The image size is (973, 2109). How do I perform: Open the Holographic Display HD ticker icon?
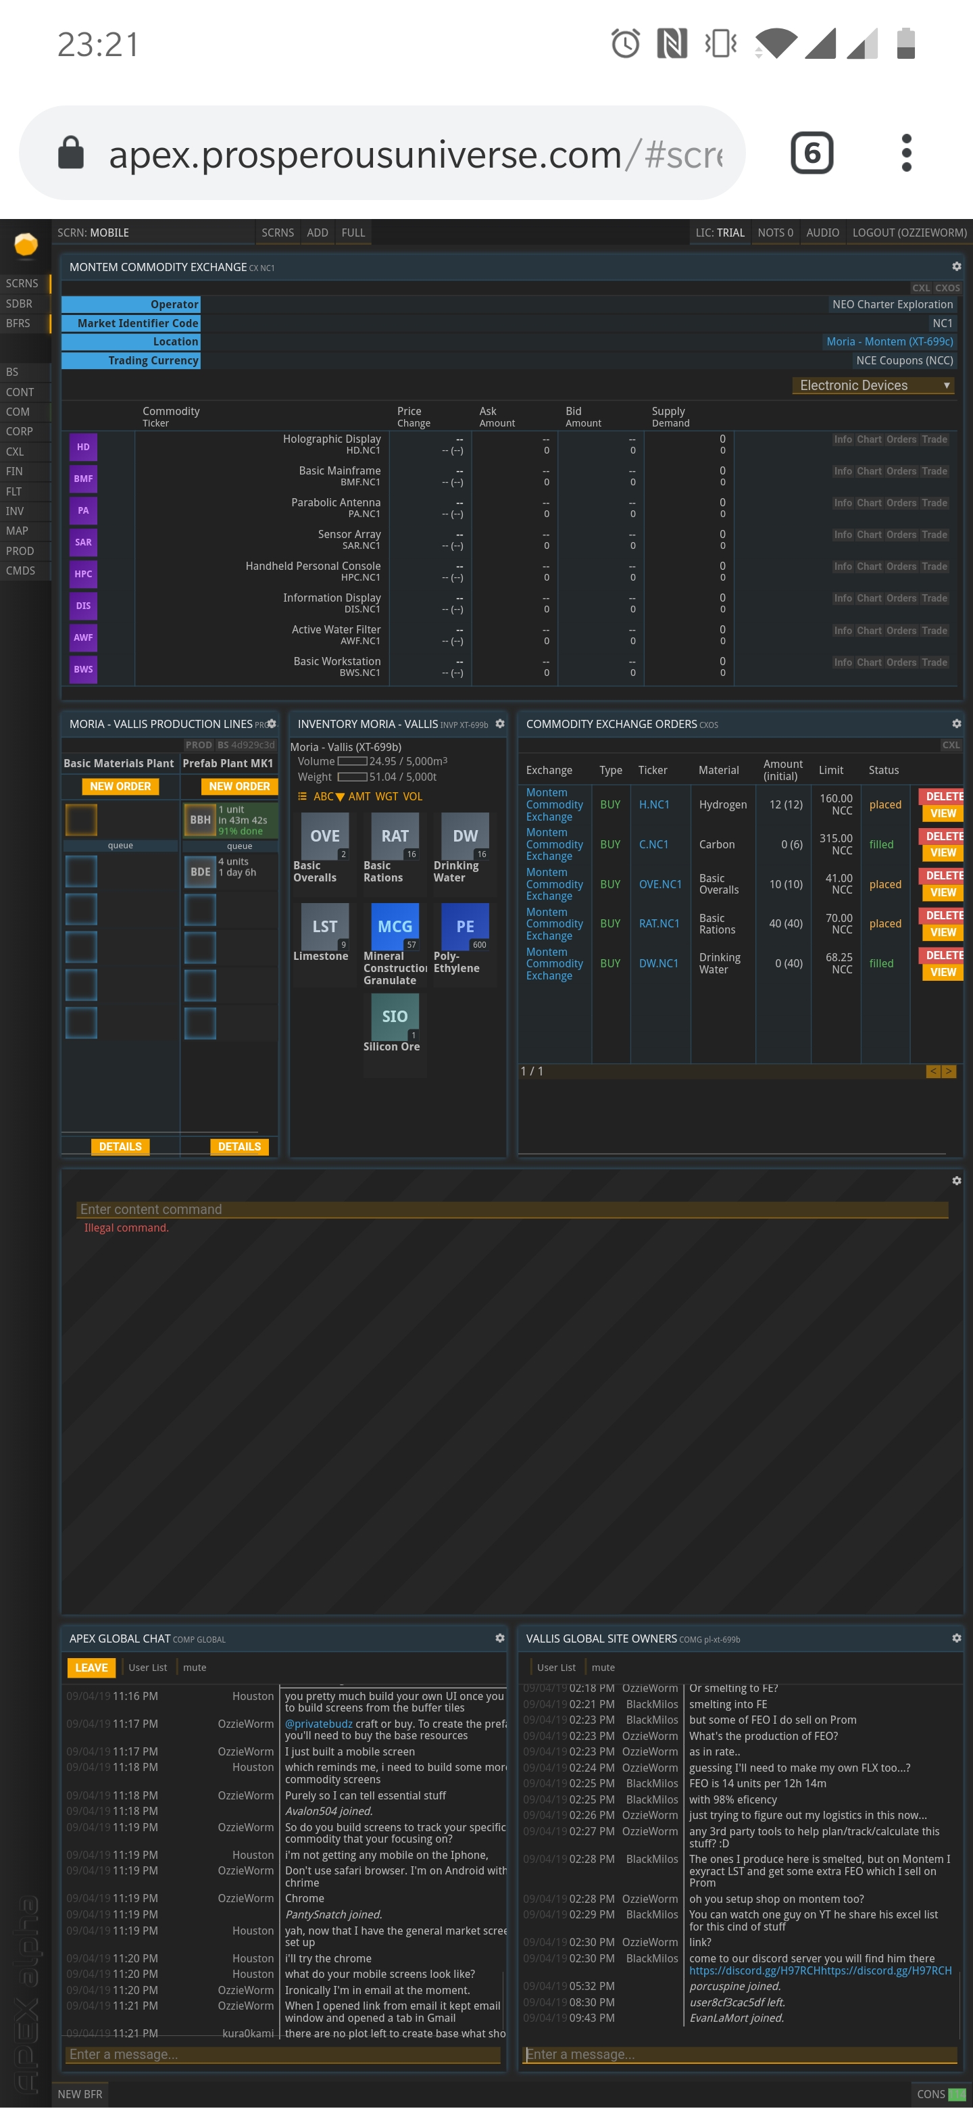click(x=84, y=447)
